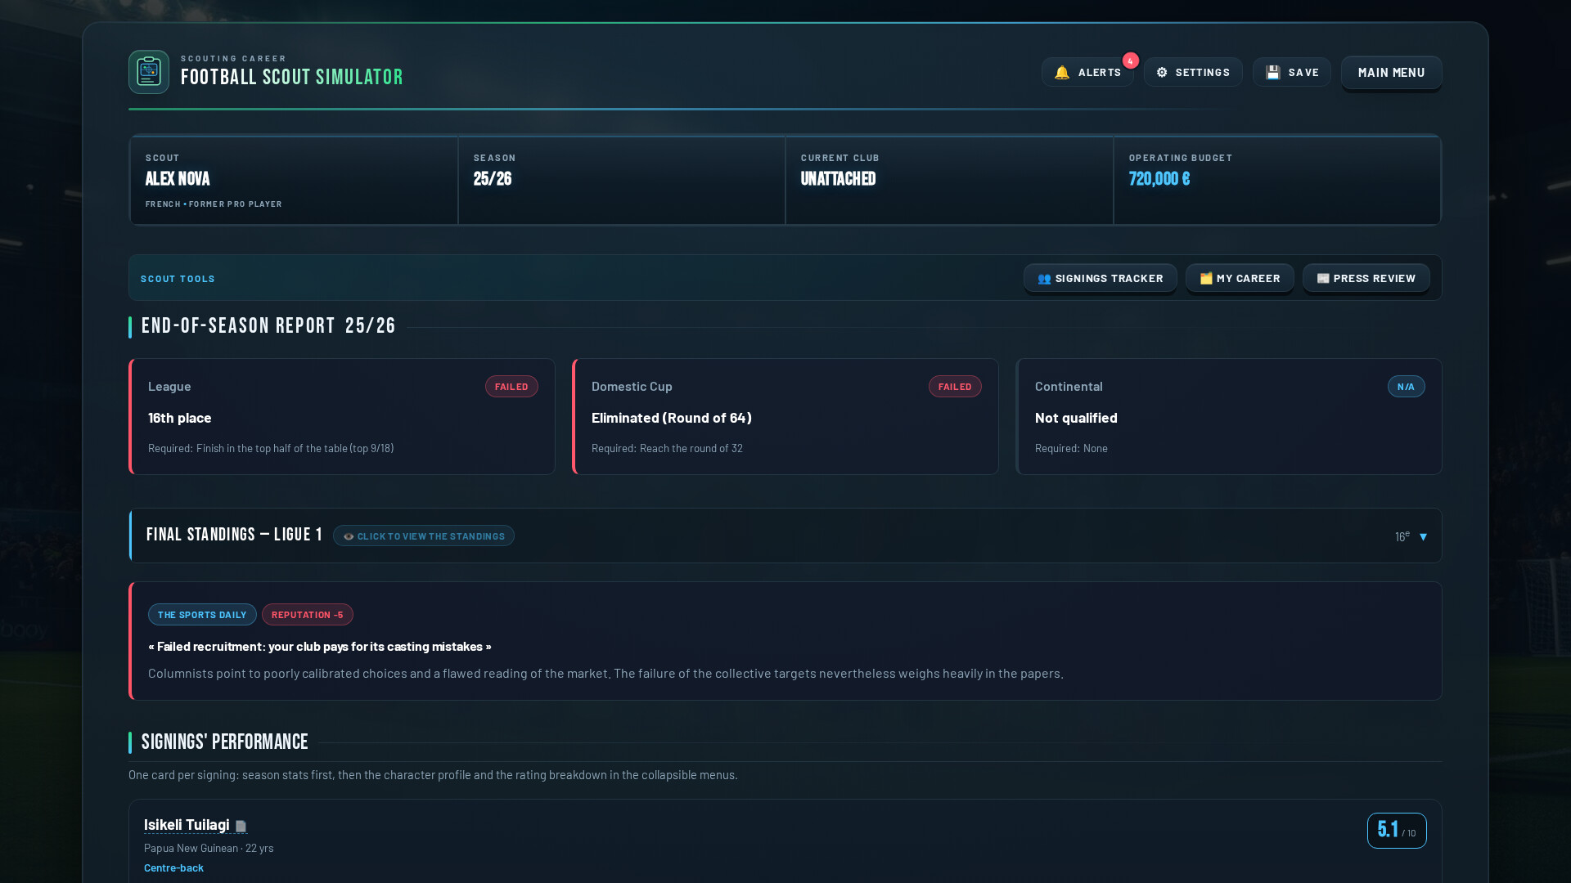This screenshot has width=1571, height=883.
Task: Expand the Final Standings – Ligue 1 panel
Action: 785,536
